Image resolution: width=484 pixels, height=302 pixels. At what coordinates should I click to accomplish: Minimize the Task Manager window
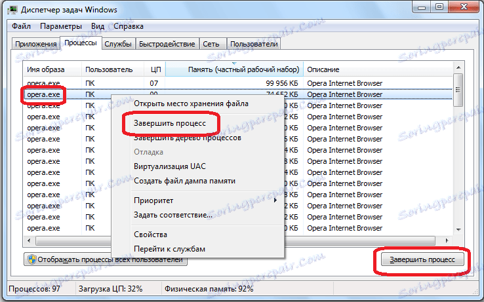[422, 7]
